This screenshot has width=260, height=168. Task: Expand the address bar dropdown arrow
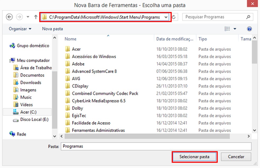[x=166, y=17]
